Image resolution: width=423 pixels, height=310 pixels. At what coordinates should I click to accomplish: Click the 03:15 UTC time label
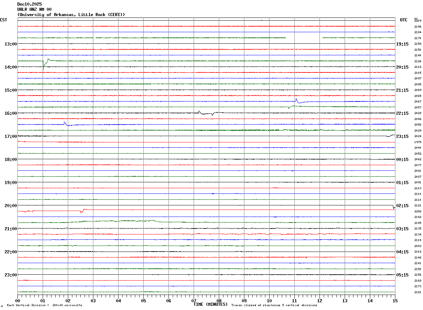[x=402, y=228]
